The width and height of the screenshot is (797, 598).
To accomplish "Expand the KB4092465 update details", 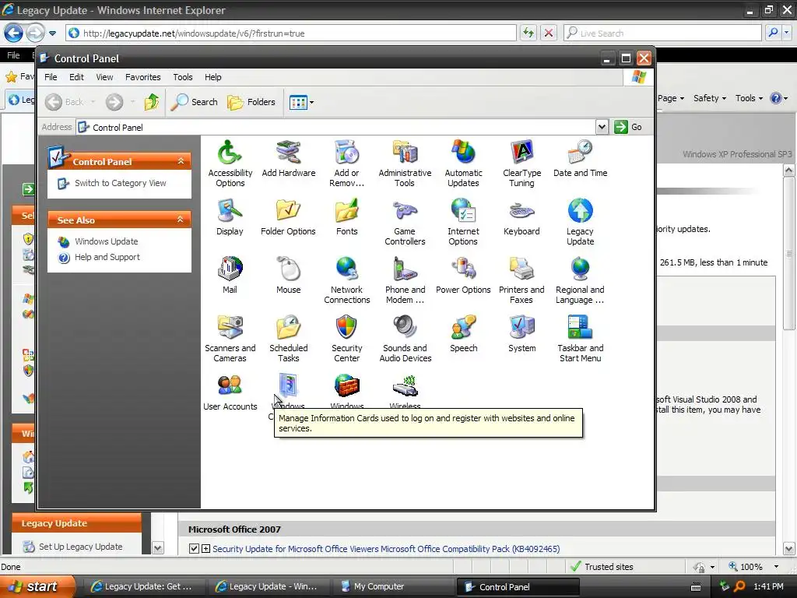I will [x=205, y=549].
